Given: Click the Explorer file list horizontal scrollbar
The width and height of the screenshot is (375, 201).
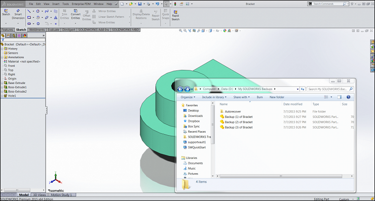Looking at the screenshot, I should click(x=281, y=176).
